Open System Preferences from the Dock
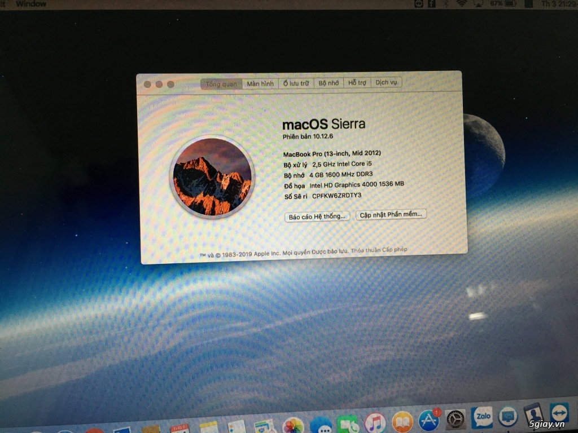The image size is (578, 433). pyautogui.click(x=456, y=419)
